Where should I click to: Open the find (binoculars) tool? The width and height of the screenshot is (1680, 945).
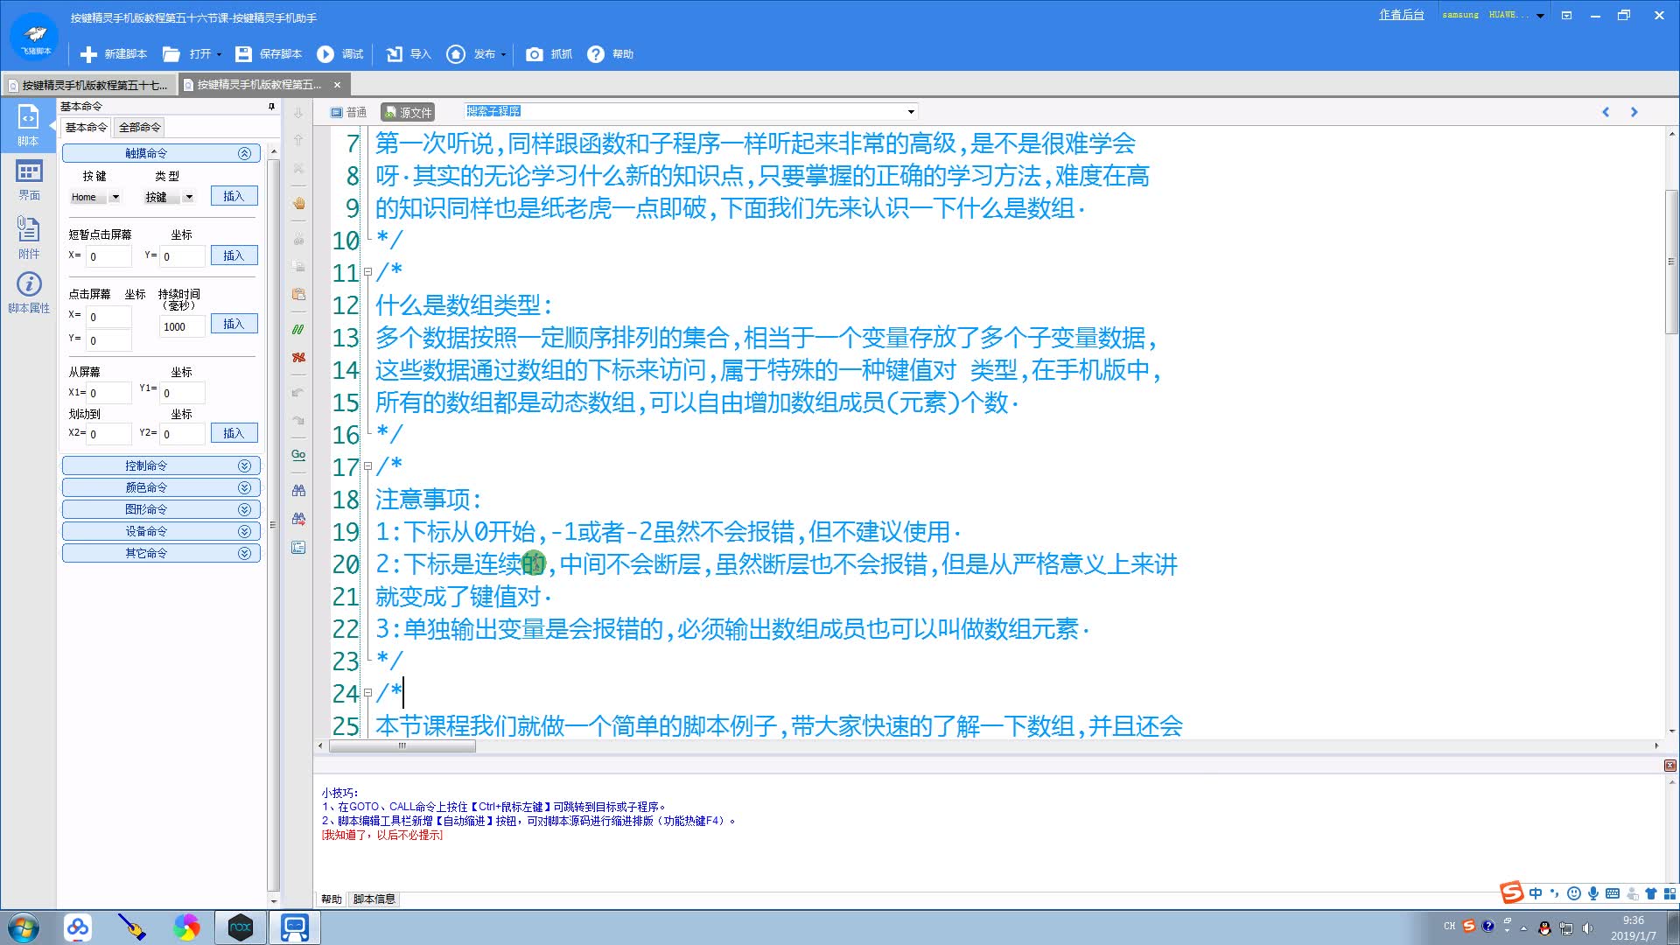(x=298, y=490)
